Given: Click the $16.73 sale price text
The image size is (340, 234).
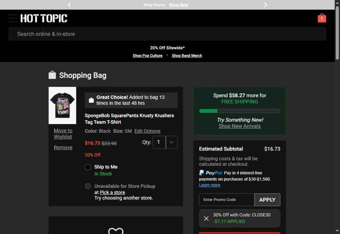Looking at the screenshot, I should (x=92, y=143).
